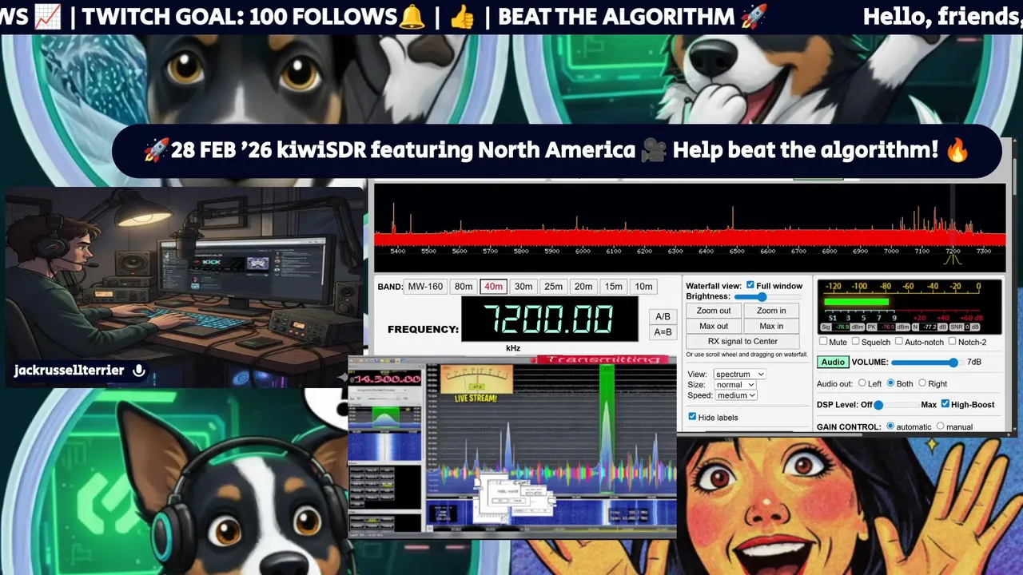
Task: Enable the Squelch checkbox
Action: [x=856, y=342]
